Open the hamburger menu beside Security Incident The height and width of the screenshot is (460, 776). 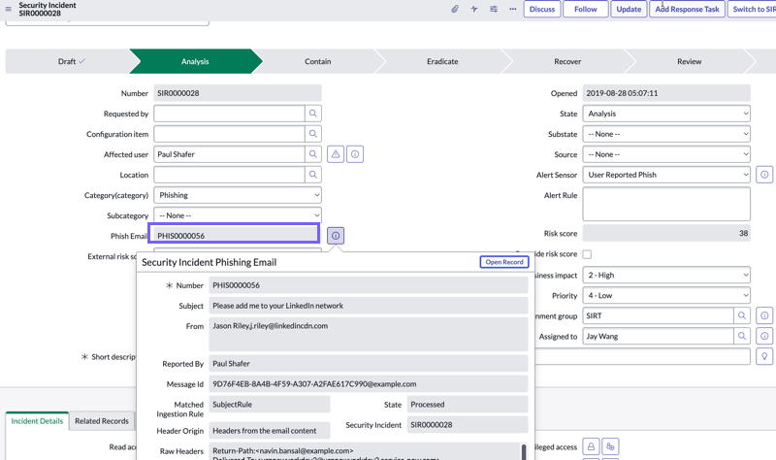8,9
